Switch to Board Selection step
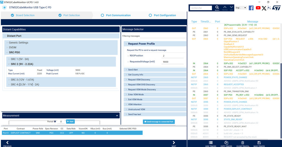 (23, 15)
